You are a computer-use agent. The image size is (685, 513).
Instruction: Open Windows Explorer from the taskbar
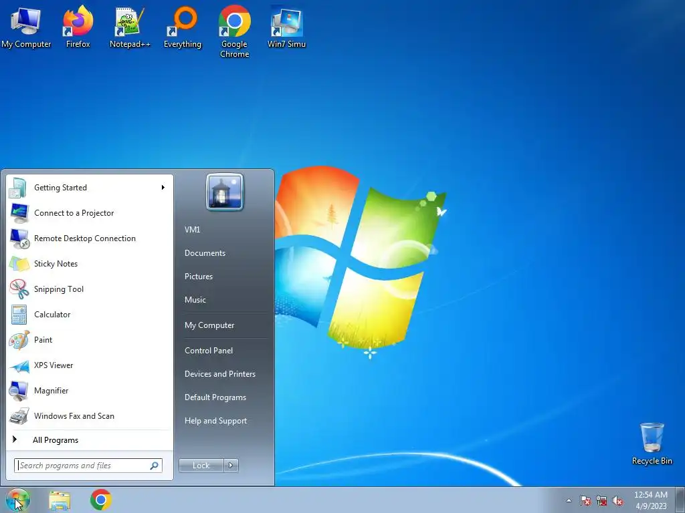pyautogui.click(x=60, y=500)
